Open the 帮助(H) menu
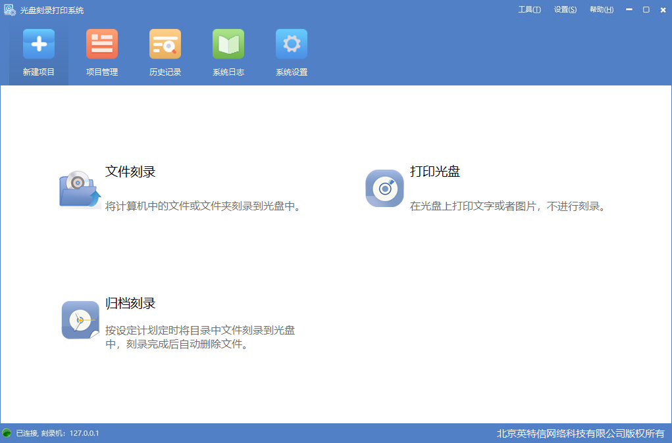This screenshot has width=672, height=443. click(x=600, y=9)
